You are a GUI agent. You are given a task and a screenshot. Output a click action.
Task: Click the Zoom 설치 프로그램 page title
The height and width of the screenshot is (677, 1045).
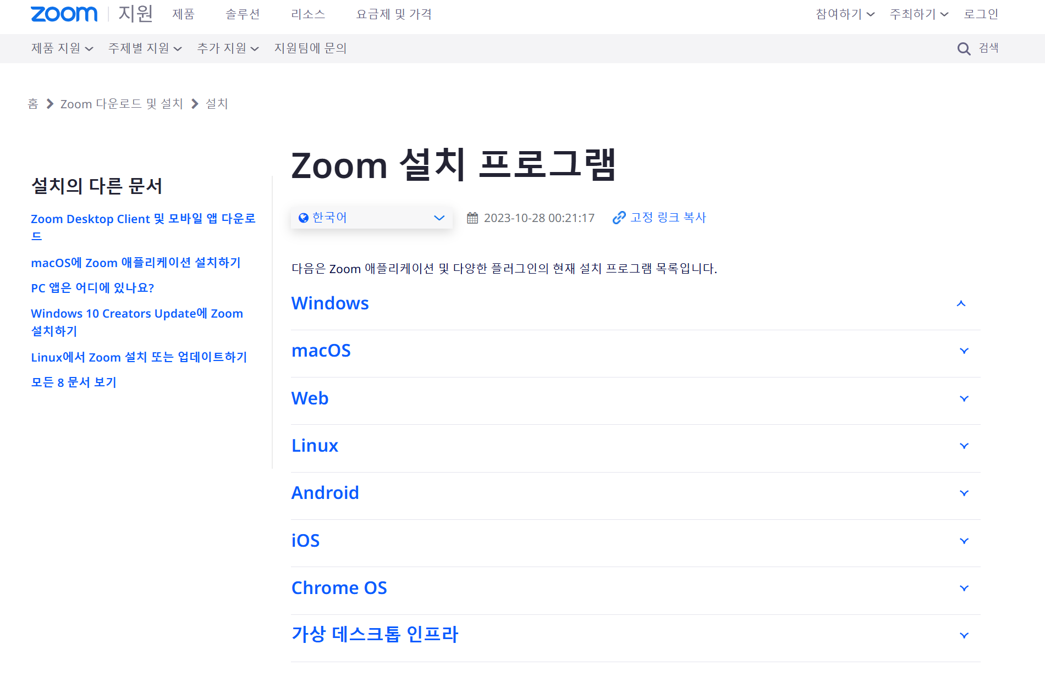pos(454,165)
